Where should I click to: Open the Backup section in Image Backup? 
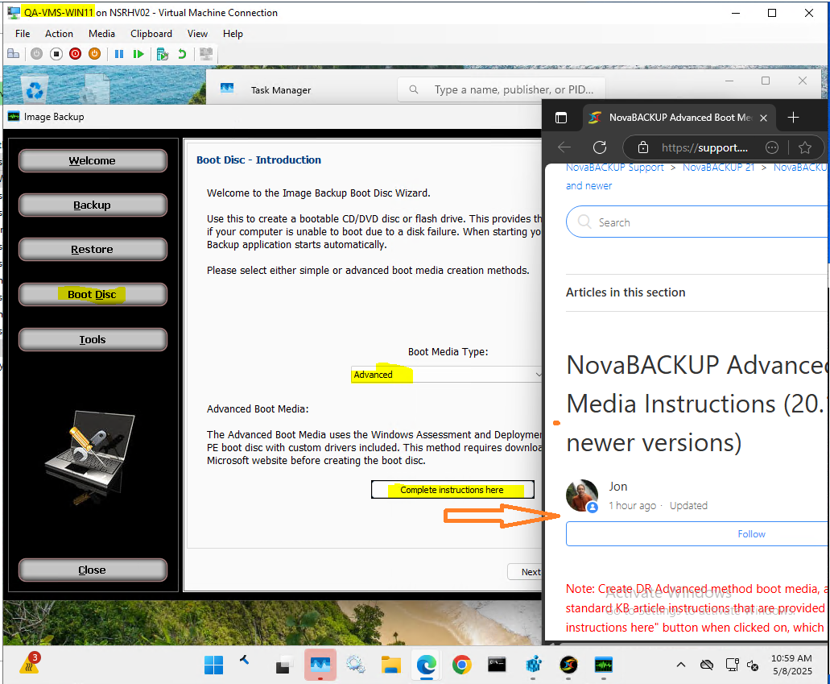pyautogui.click(x=93, y=205)
